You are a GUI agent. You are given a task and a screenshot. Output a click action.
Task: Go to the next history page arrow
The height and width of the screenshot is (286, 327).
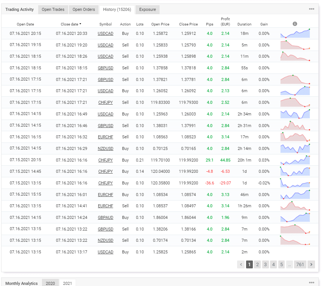pyautogui.click(x=311, y=265)
